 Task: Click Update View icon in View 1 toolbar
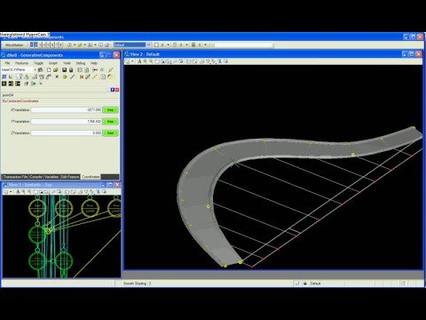pos(18,192)
